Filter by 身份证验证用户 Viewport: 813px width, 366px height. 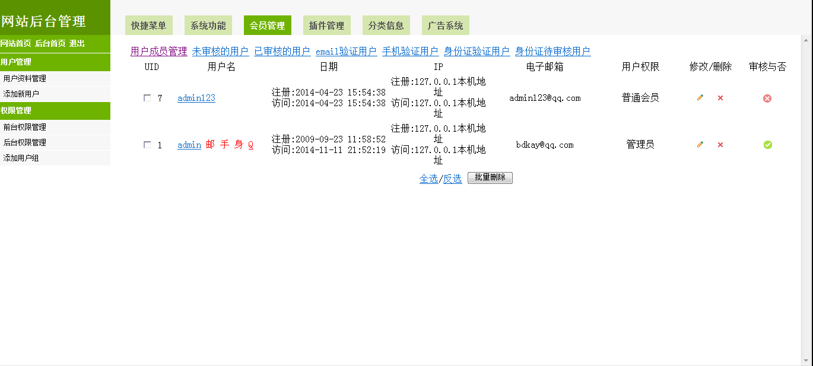477,52
